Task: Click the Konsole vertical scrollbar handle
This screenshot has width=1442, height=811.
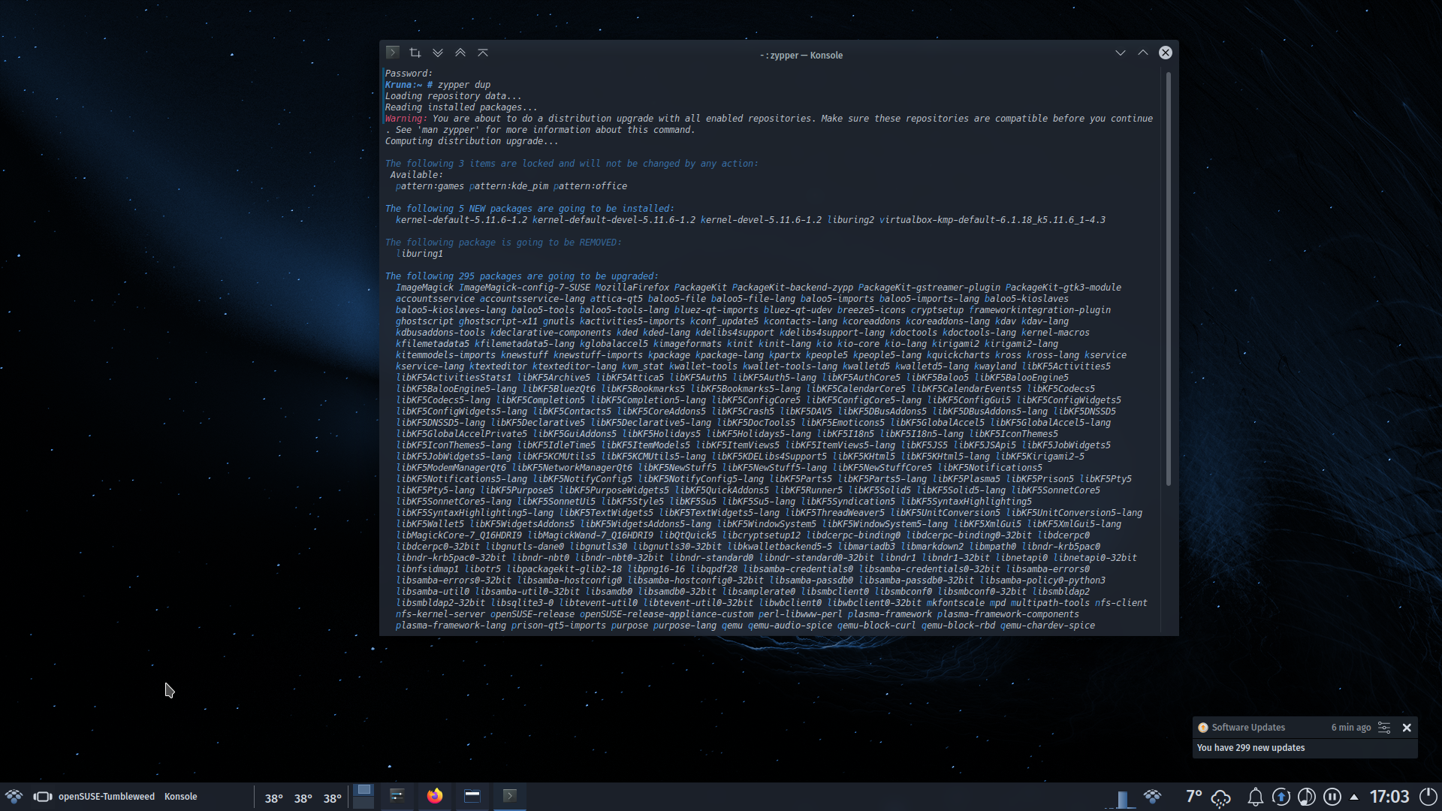Action: pos(1168,279)
